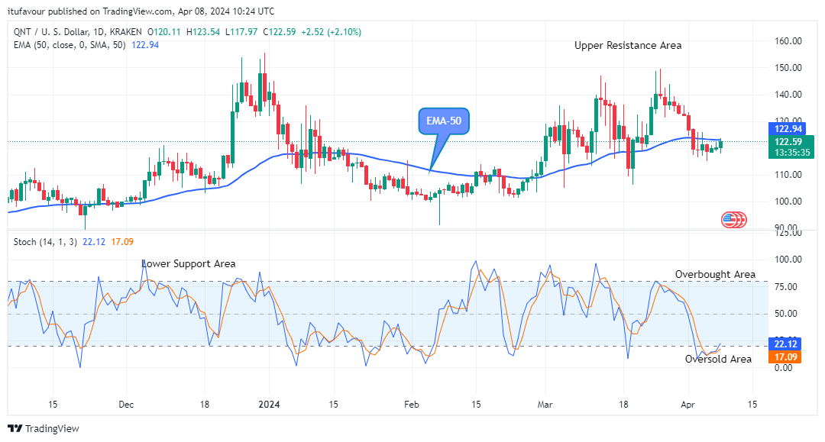Click the 110.00 price axis label
This screenshot has width=825, height=442.
tap(788, 175)
